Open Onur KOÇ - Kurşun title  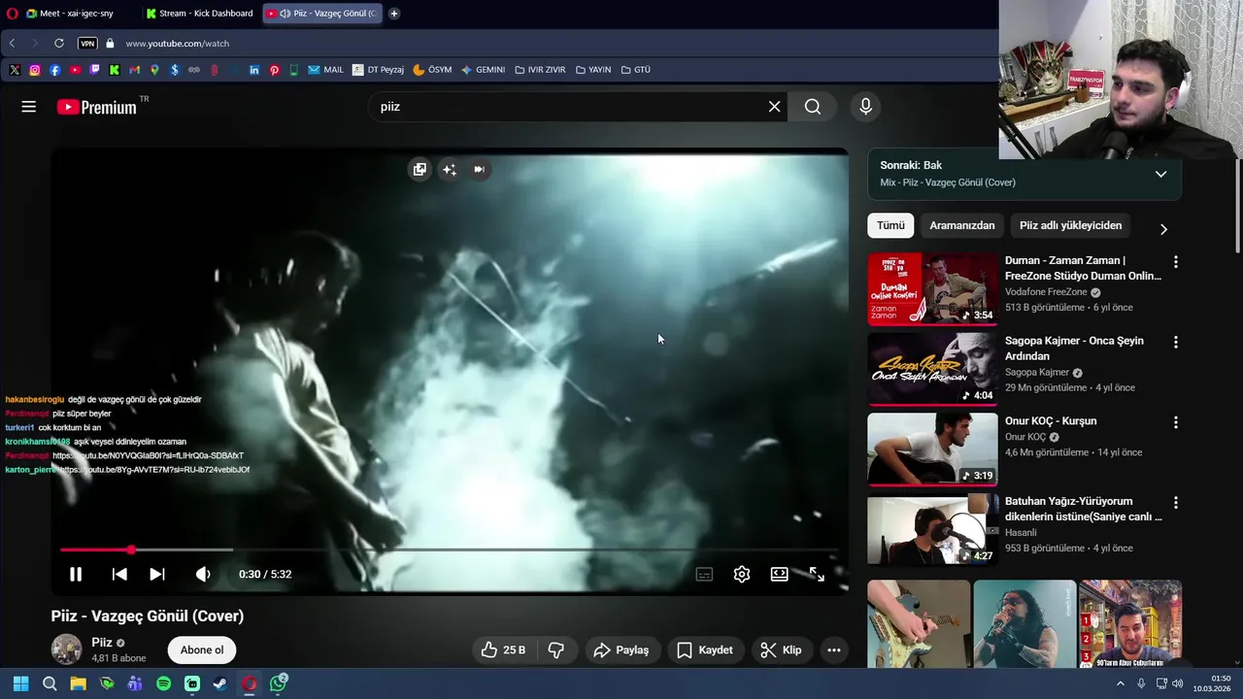(x=1051, y=420)
